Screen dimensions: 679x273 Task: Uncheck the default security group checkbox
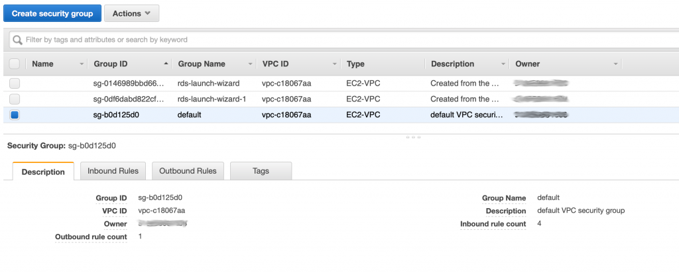click(x=15, y=115)
